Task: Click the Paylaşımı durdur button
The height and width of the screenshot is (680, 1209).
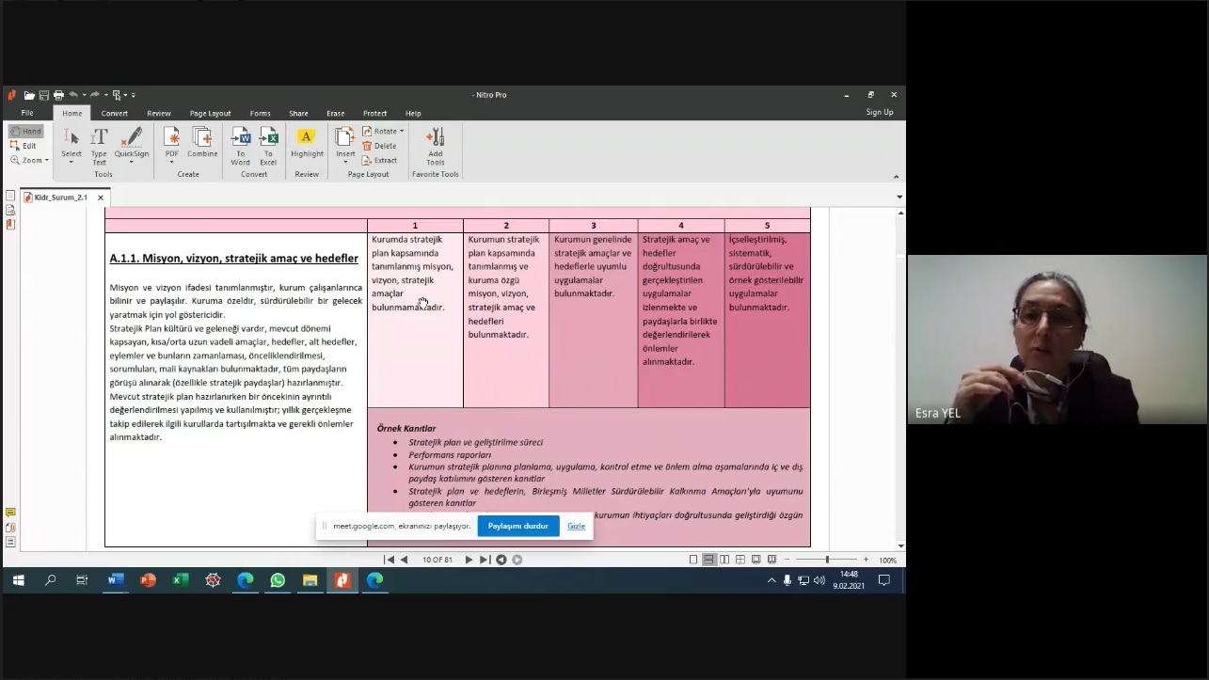Action: click(517, 526)
